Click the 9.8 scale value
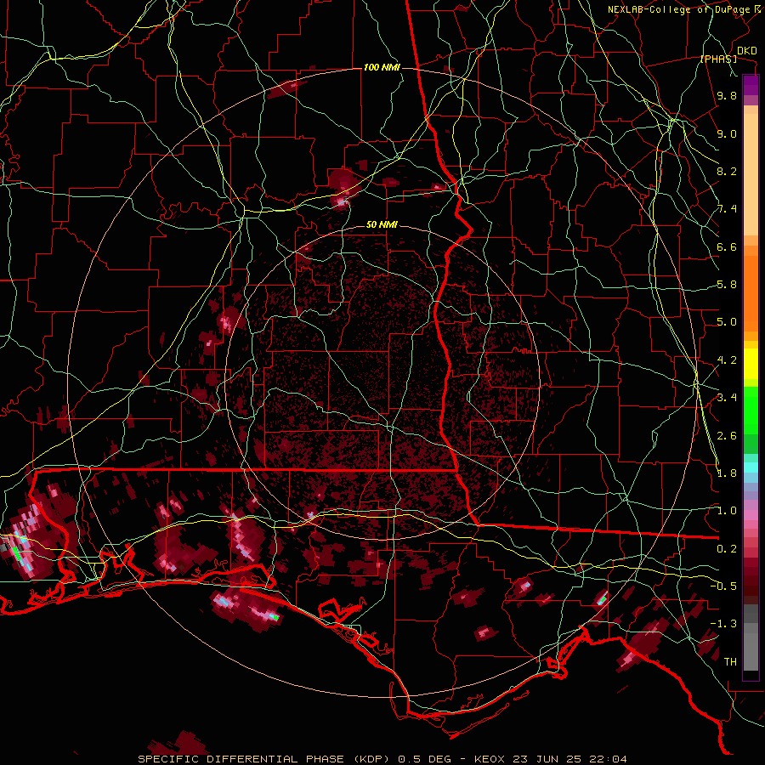The height and width of the screenshot is (765, 765). pyautogui.click(x=727, y=96)
